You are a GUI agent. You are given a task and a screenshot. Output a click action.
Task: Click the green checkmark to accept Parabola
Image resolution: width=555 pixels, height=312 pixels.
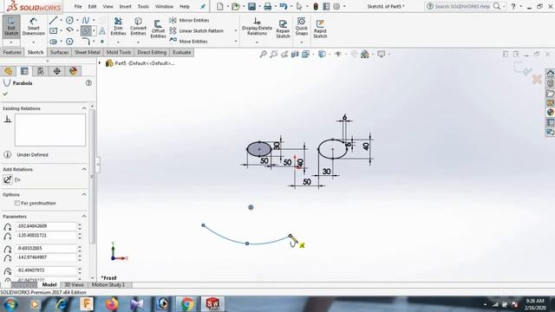[5, 94]
